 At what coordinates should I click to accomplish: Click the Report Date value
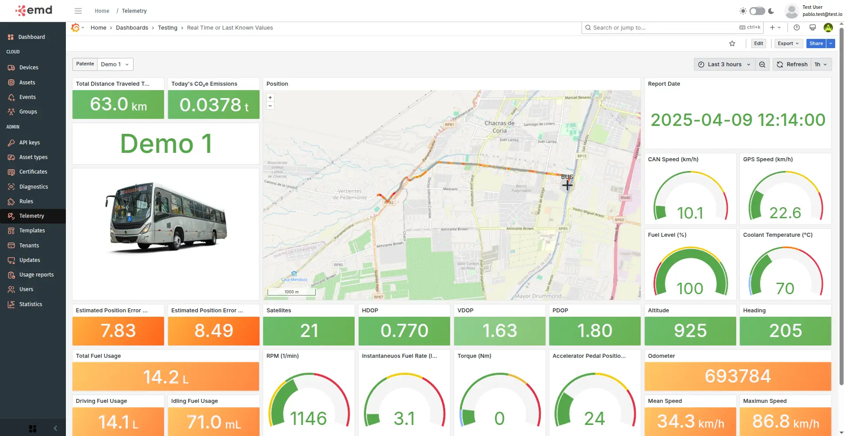738,120
